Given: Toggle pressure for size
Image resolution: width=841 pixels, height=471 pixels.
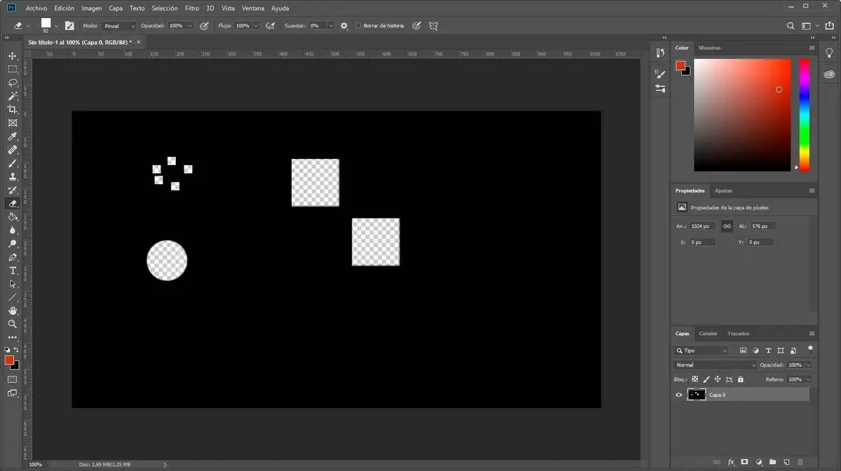Looking at the screenshot, I should point(416,26).
